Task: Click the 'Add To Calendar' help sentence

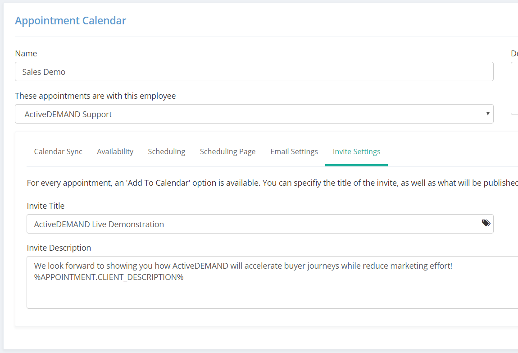Action: (272, 183)
